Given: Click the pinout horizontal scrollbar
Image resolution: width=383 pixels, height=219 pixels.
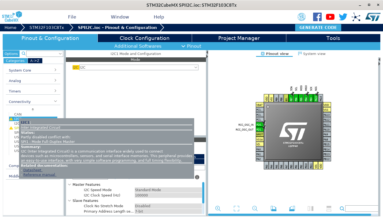Looking at the screenshot, I should [x=290, y=215].
